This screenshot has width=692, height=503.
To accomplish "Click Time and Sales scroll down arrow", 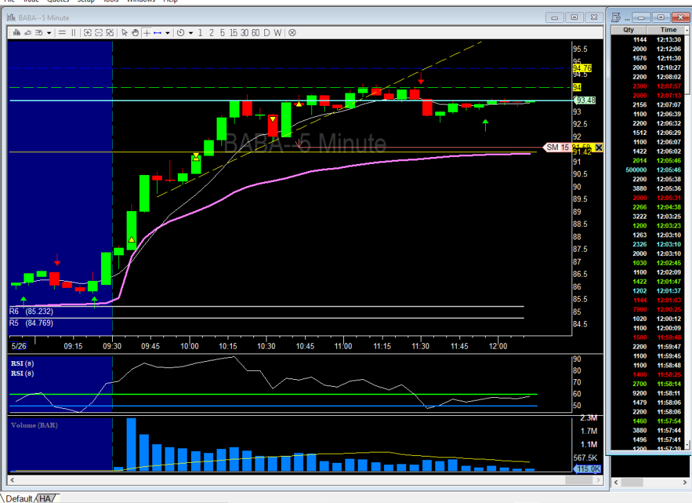I will click(x=687, y=445).
